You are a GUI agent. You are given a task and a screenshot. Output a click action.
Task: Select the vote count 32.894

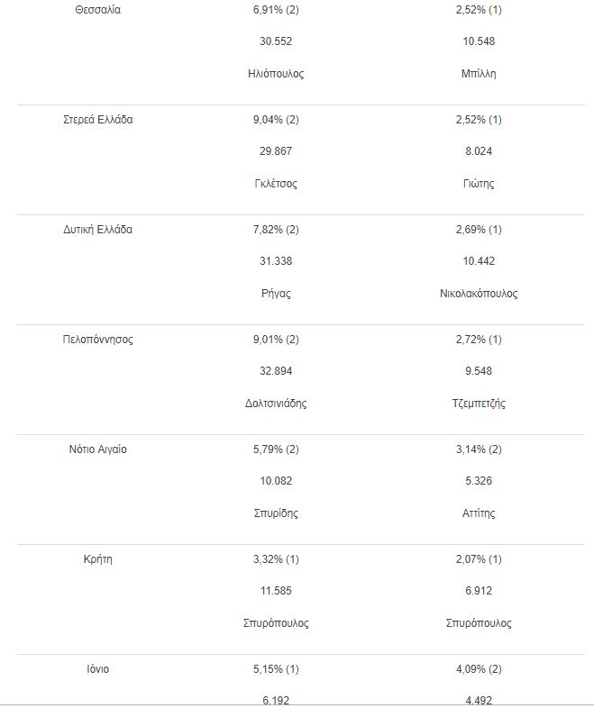click(x=275, y=371)
